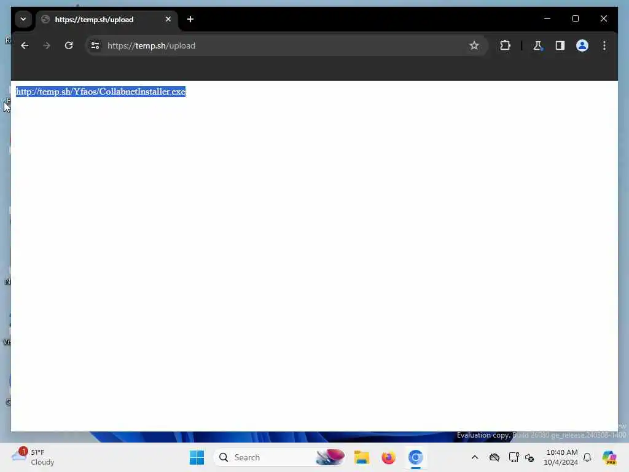The width and height of the screenshot is (629, 472).
Task: Open the Extensions puzzle icon
Action: tap(505, 45)
